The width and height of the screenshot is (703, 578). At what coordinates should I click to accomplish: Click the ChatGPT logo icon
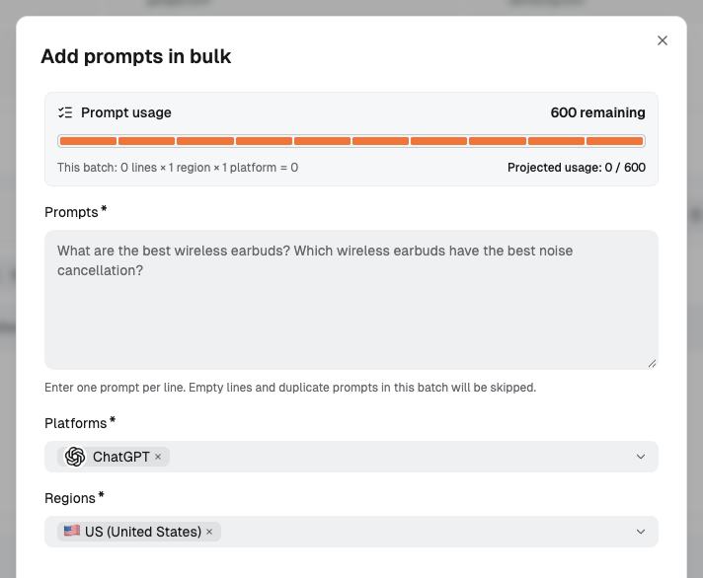[x=75, y=457]
